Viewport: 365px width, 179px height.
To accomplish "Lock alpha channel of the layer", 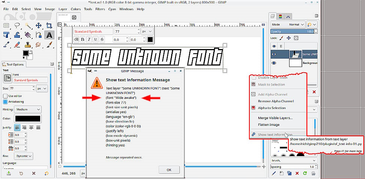I will (x=296, y=38).
